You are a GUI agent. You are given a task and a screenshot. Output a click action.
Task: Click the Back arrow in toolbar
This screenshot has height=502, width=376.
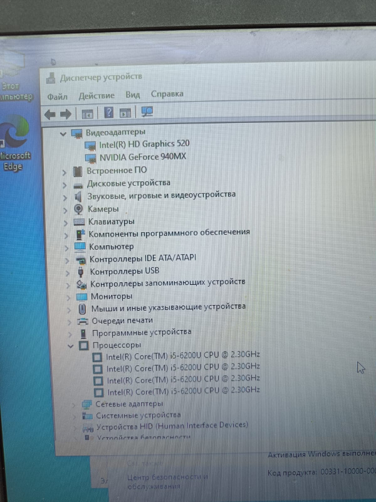coord(50,114)
